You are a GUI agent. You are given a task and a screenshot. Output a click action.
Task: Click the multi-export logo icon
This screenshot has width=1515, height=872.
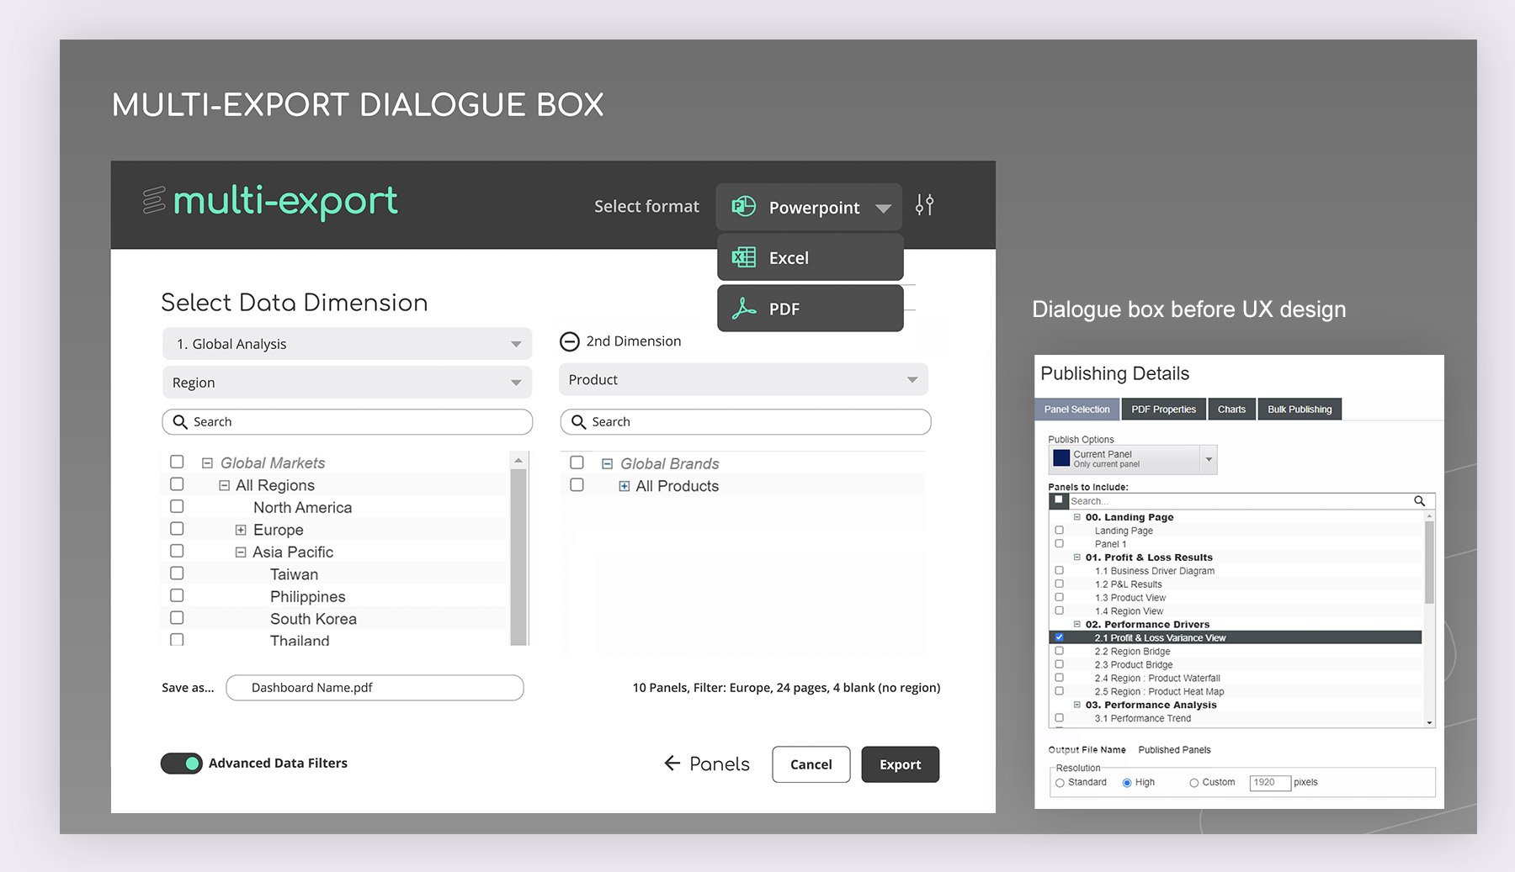tap(154, 200)
